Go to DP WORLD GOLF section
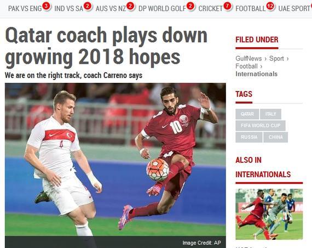 162,8
